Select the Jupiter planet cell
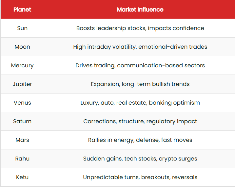The image size is (235, 187). coord(22,84)
